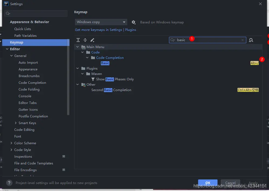Viewport: 269px width, 191px height.
Task: Select Appearance & Behavior in settings sidebar
Action: coord(29,22)
